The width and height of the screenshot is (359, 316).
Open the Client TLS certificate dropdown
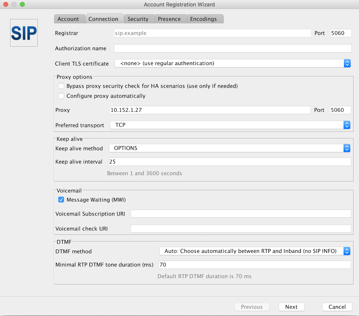pyautogui.click(x=347, y=63)
